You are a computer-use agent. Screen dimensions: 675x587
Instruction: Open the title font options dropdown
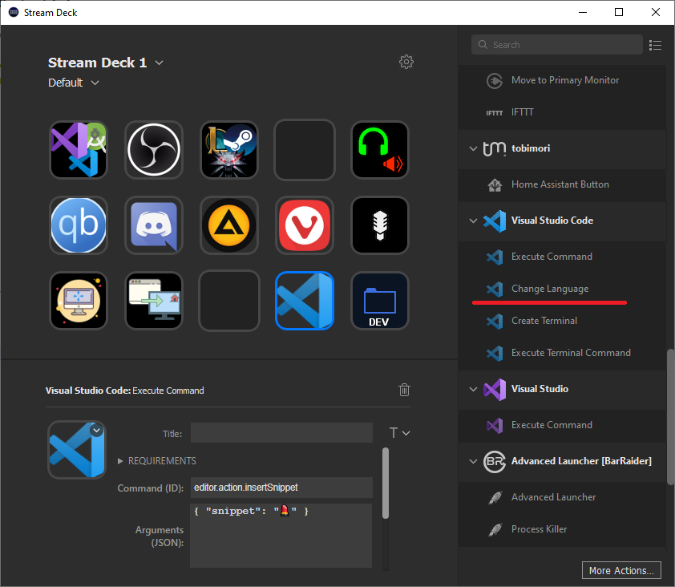399,433
